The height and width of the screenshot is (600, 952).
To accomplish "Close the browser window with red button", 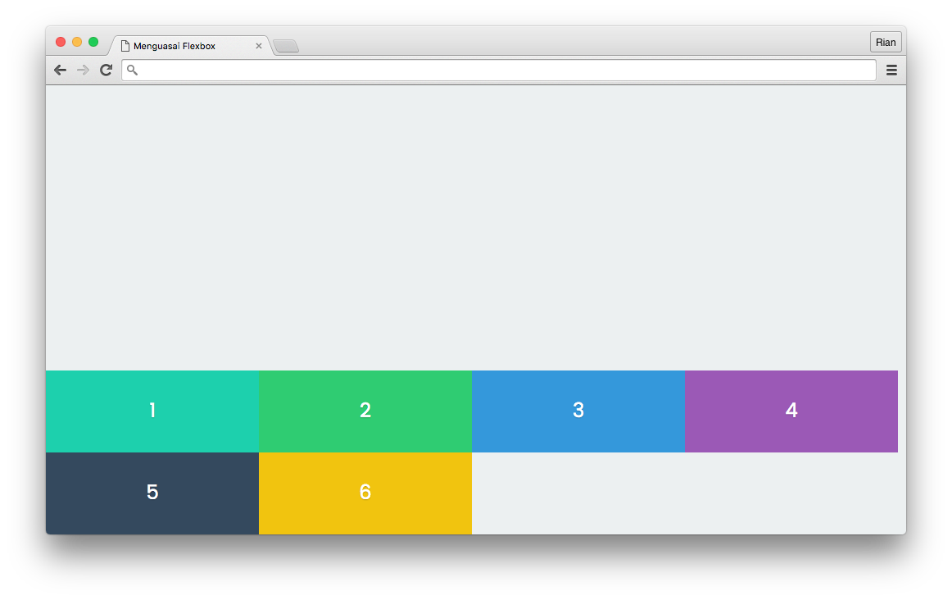I will click(x=61, y=42).
